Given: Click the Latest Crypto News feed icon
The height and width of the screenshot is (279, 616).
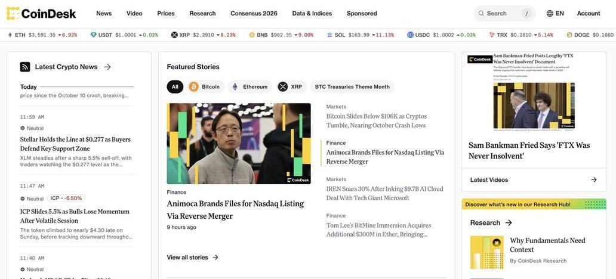Looking at the screenshot, I should pyautogui.click(x=25, y=67).
